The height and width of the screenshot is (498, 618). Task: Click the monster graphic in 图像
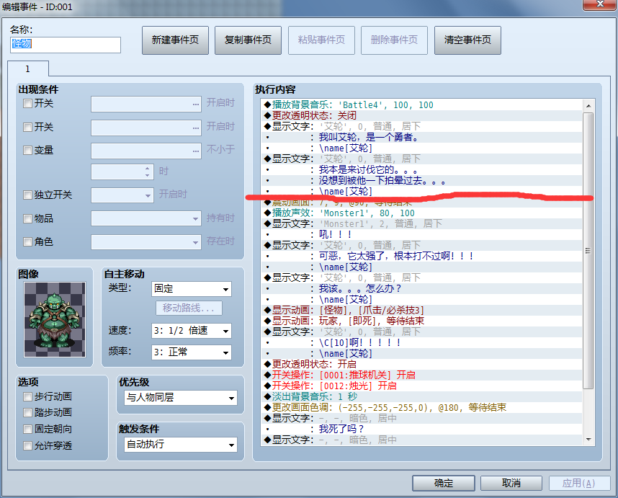(x=55, y=319)
